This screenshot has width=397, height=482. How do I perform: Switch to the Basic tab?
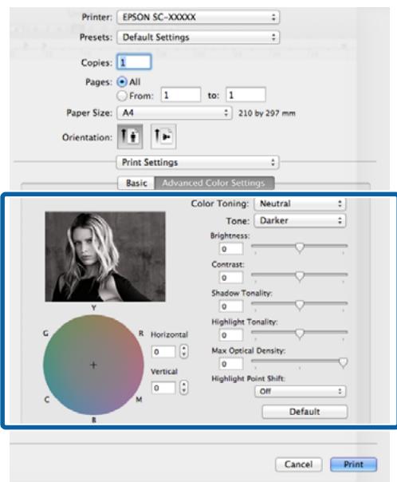tap(136, 183)
